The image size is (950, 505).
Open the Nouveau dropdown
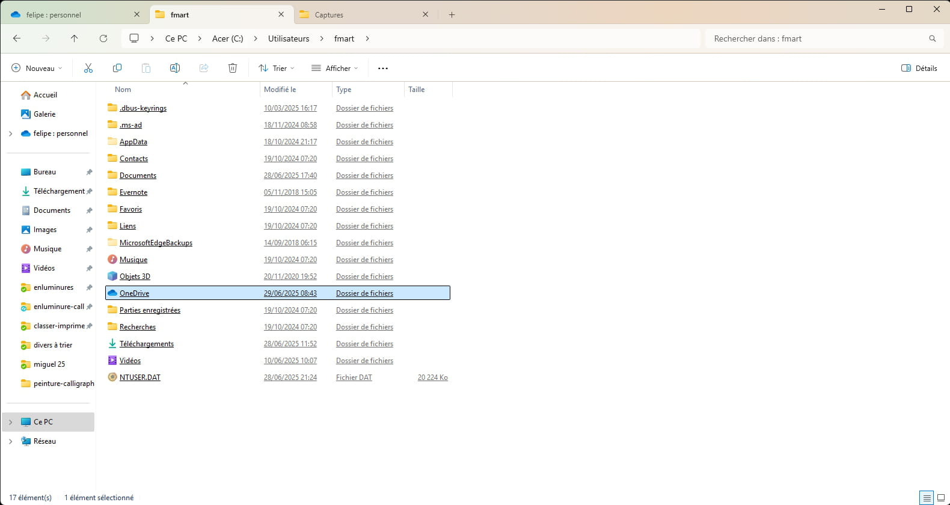point(37,68)
